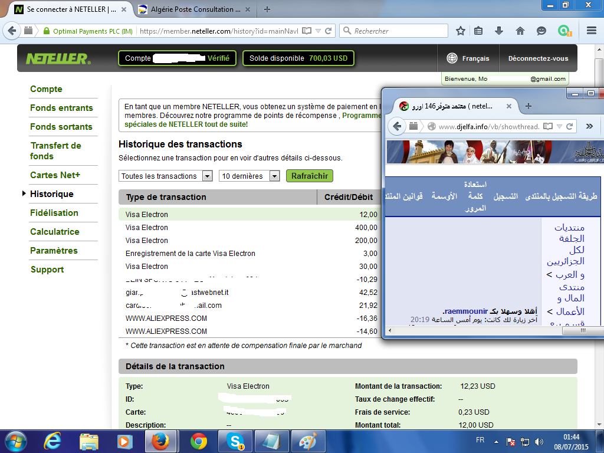Open reader view in Neteller address bar
This screenshot has height=453, width=604.
[x=307, y=31]
